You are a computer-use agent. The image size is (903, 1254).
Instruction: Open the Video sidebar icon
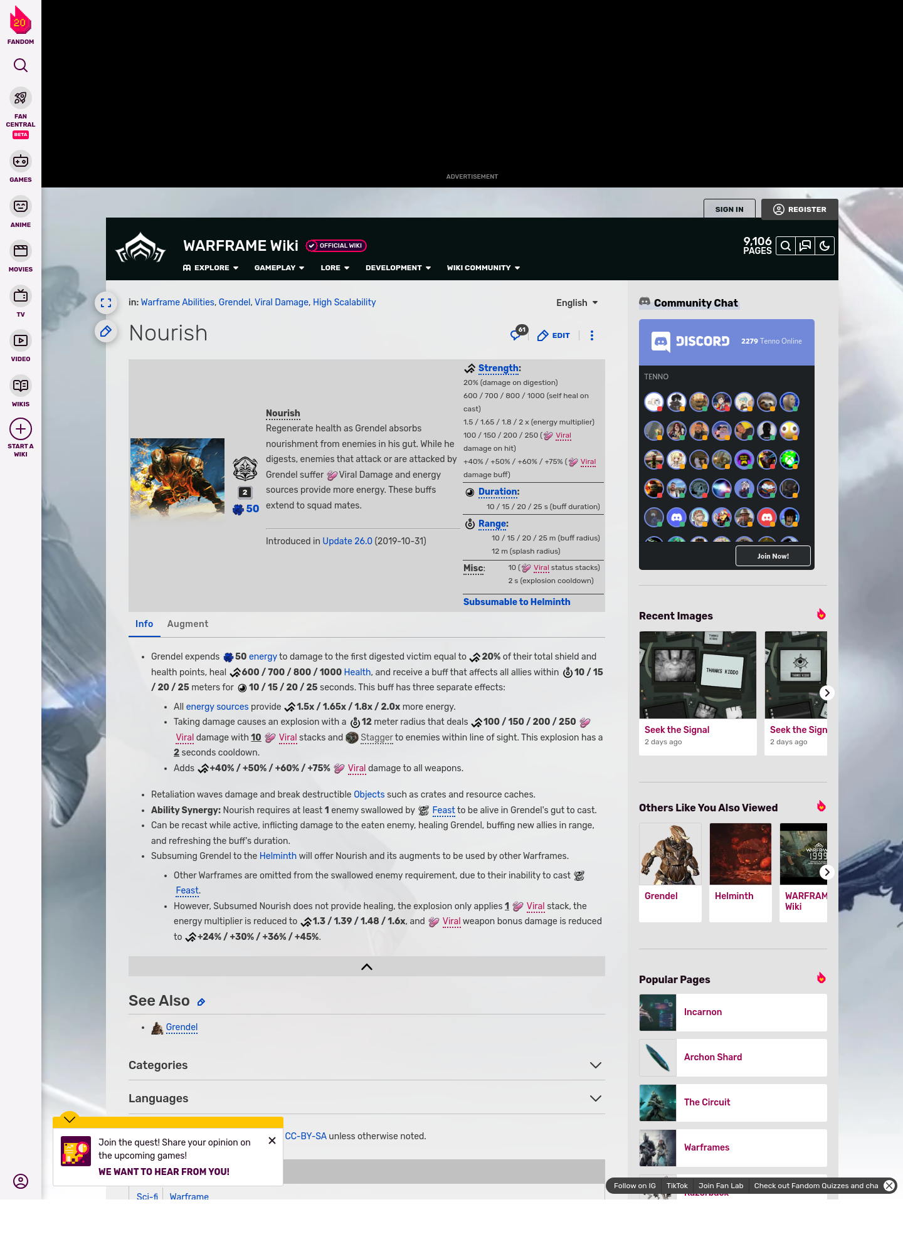[x=21, y=340]
